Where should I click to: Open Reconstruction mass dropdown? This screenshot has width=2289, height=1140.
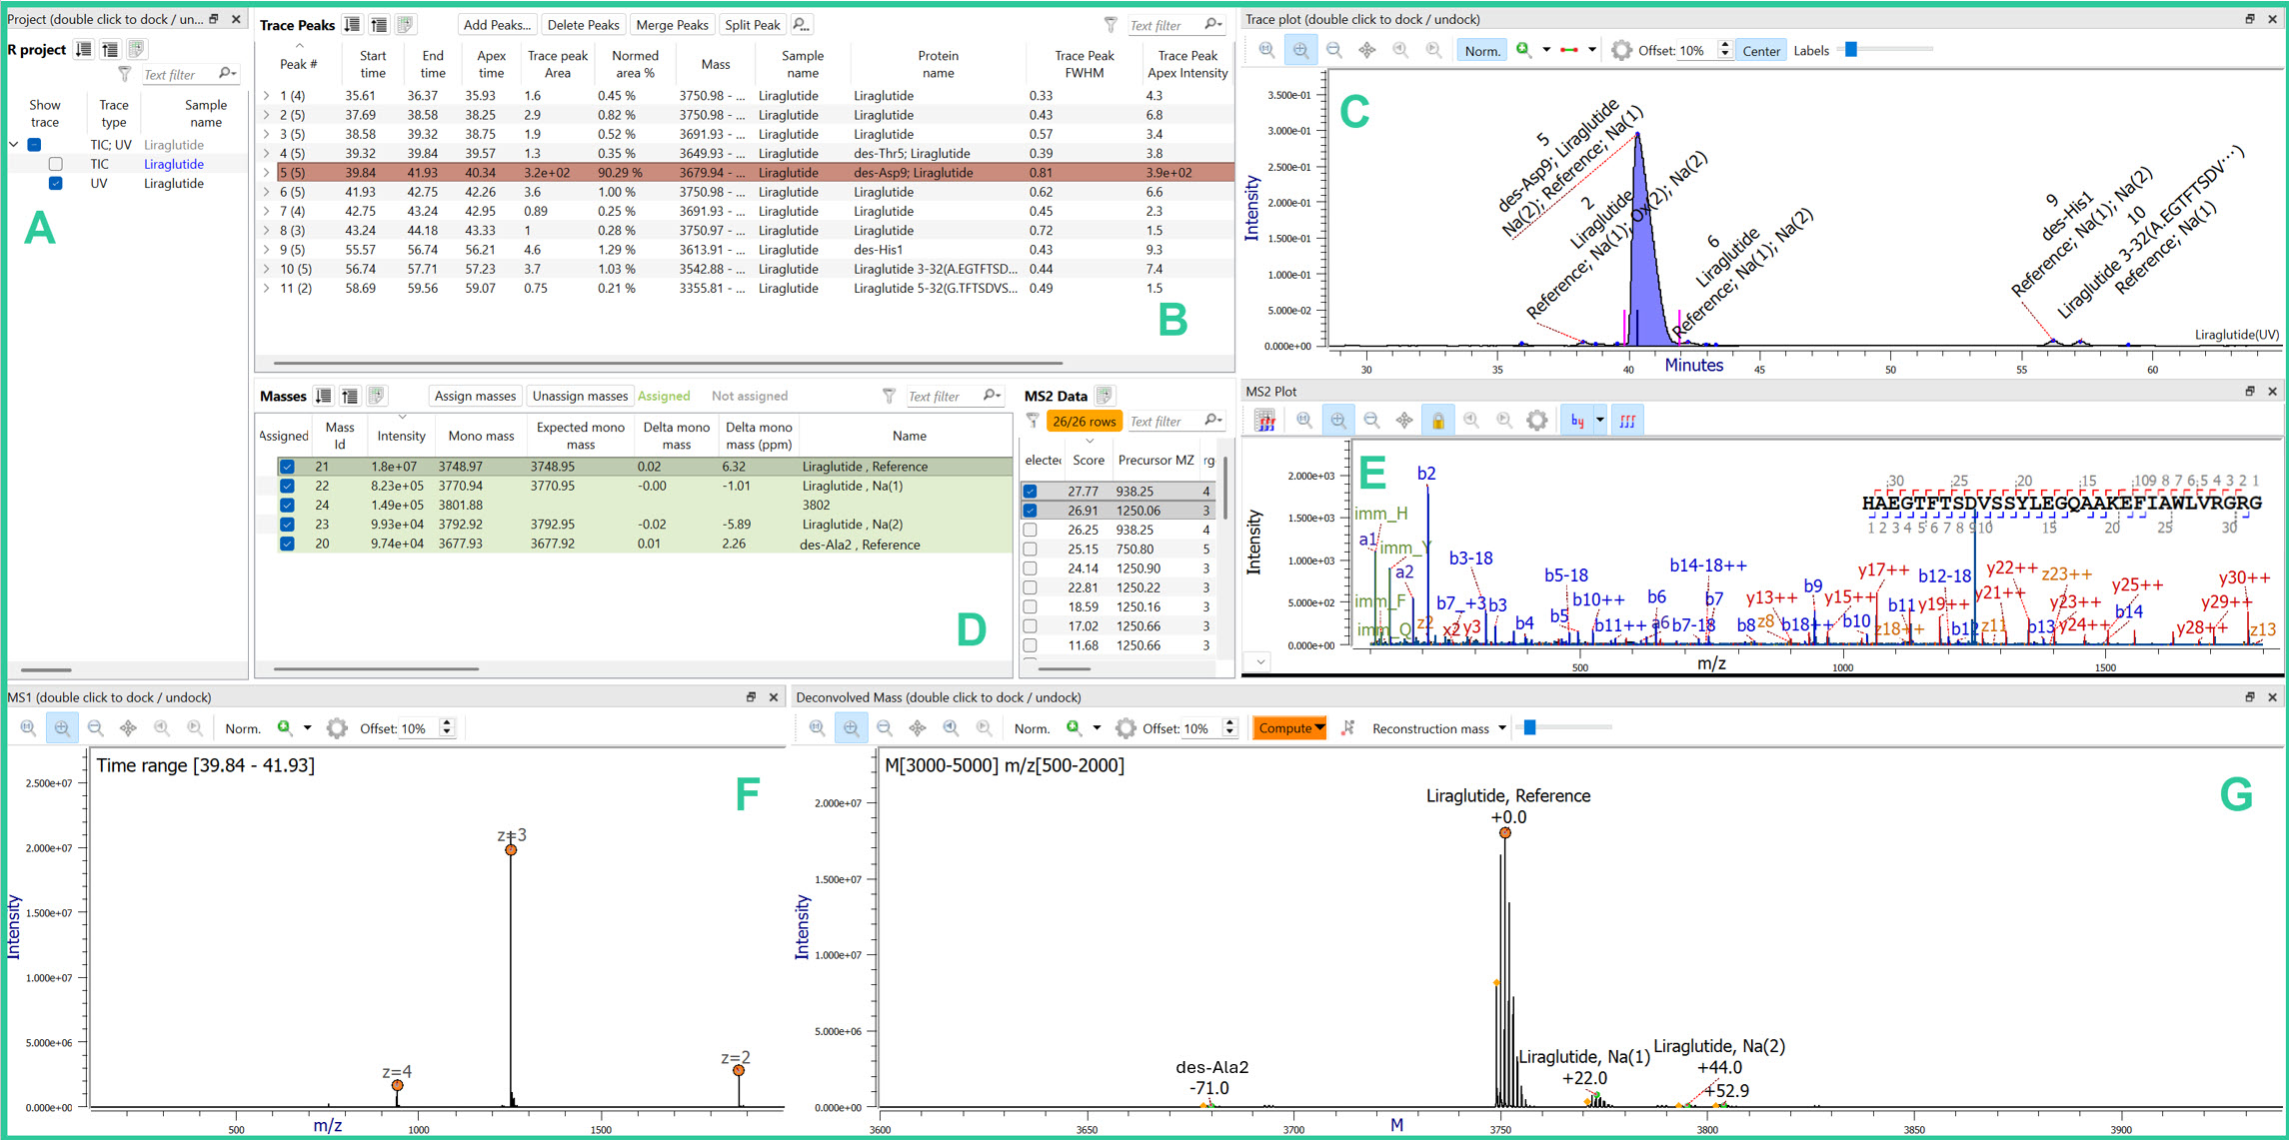pyautogui.click(x=1439, y=728)
